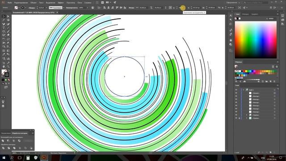This screenshot has width=286, height=161.
Task: Click GPU rocket icon in menu bar
Action: point(115,2)
